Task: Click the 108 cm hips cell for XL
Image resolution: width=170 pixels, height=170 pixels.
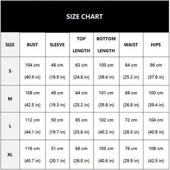Action: click(x=156, y=154)
